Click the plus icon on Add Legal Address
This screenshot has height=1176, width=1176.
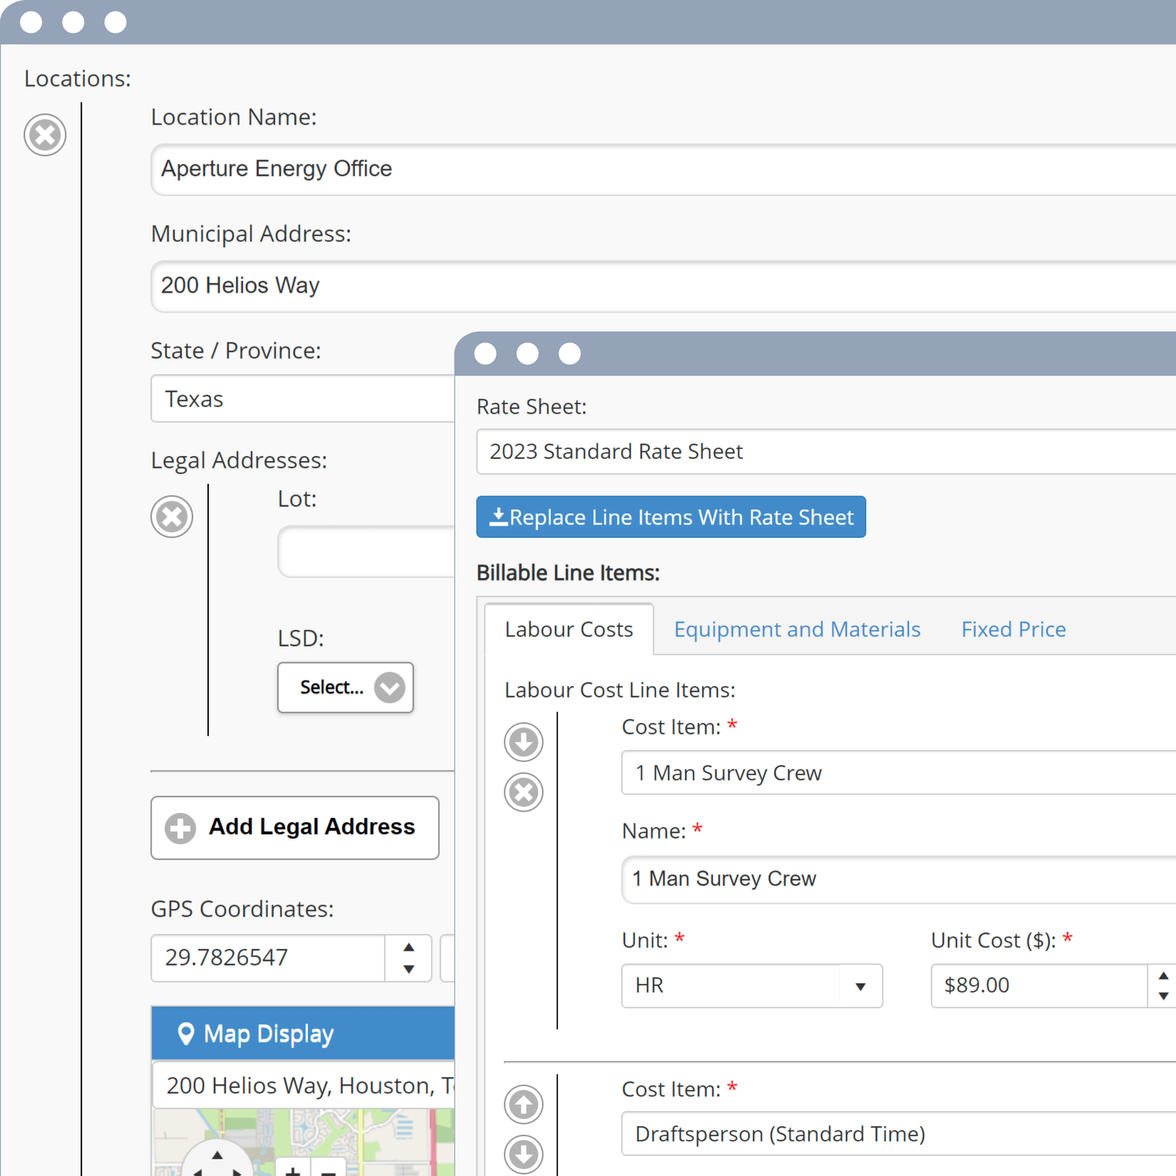(180, 828)
